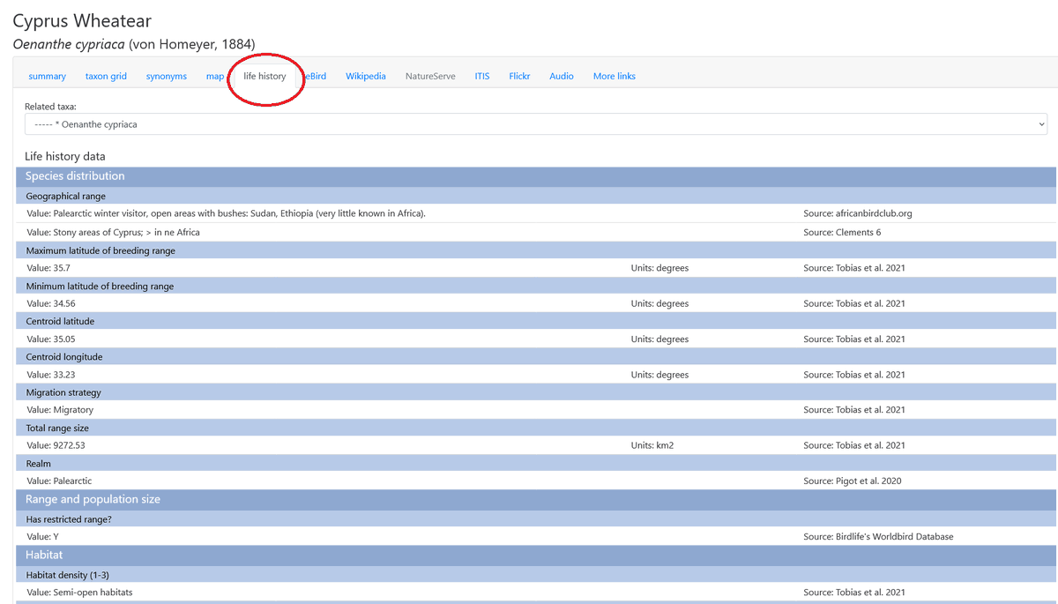Viewport: 1058px width, 604px height.
Task: Select the map tab
Action: pyautogui.click(x=215, y=77)
